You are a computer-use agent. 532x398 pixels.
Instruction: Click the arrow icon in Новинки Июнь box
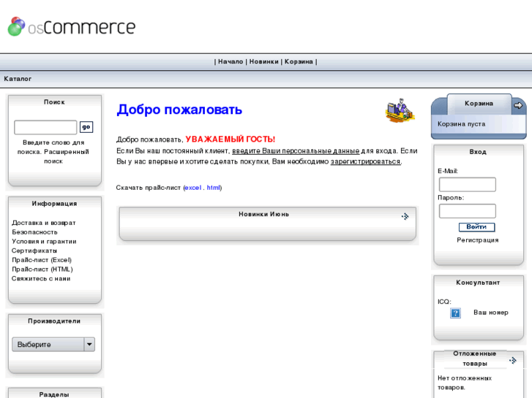click(405, 216)
